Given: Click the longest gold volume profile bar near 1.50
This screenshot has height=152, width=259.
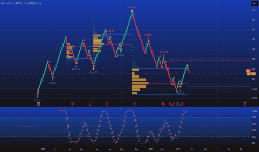Looking at the screenshot, I should (x=140, y=83).
